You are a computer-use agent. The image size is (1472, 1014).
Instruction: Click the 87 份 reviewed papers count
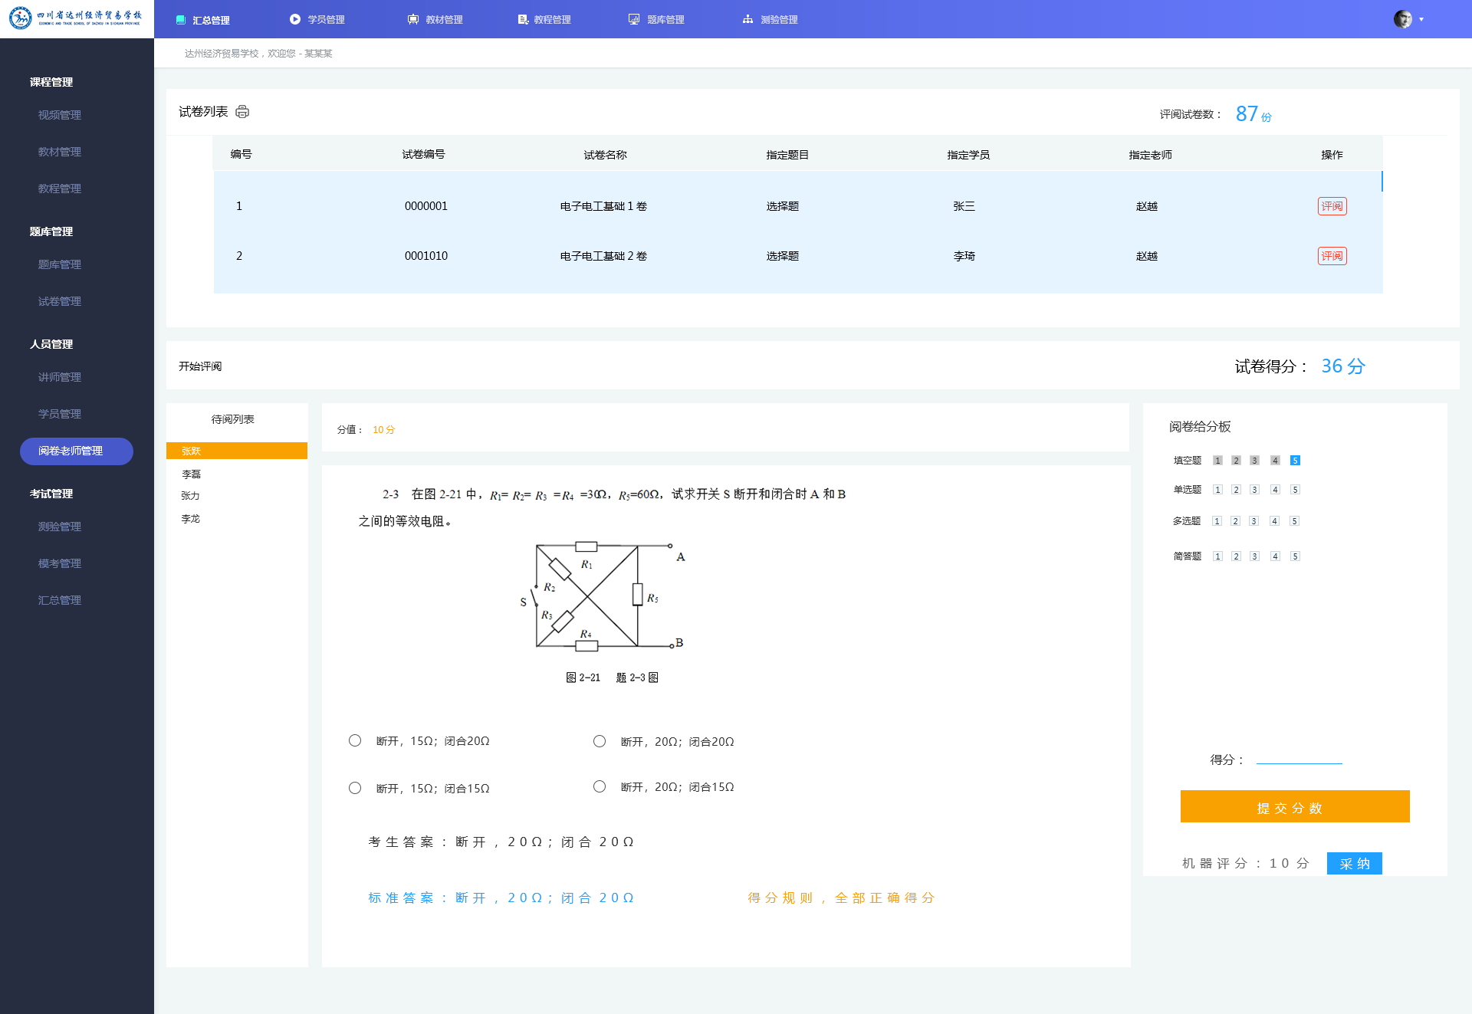tap(1253, 114)
